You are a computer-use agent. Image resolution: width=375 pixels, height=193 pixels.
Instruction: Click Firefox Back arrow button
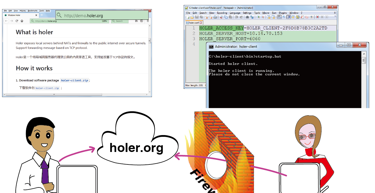point(6,21)
